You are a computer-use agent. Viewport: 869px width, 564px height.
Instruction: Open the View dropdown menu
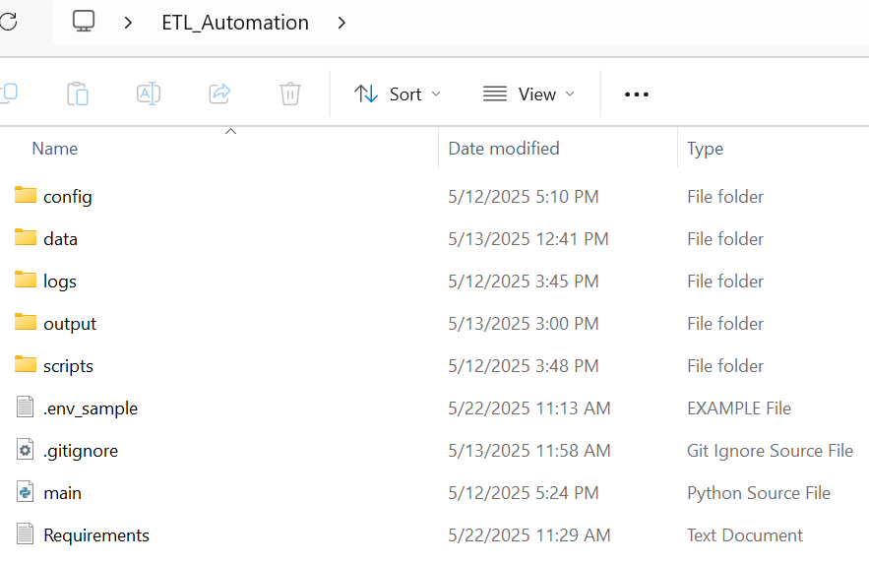528,94
